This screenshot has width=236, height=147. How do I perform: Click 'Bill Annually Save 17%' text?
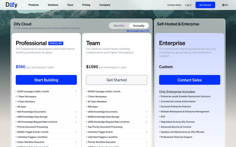138,31
